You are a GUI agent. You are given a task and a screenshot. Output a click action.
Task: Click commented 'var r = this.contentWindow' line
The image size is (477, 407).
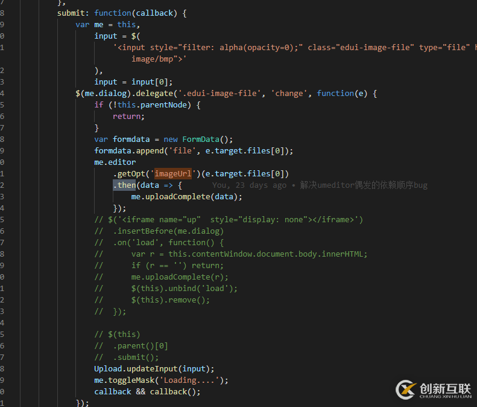click(x=231, y=254)
